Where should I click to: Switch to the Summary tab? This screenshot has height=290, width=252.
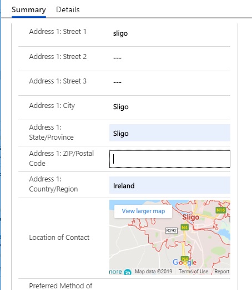(29, 9)
